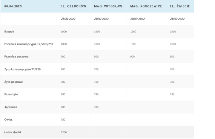Select the Rzepak row label
This screenshot has width=215, height=139.
pyautogui.click(x=9, y=31)
